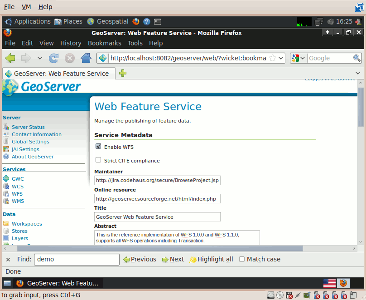
Task: Launch the terminal icon in the top panel
Action: (158, 22)
